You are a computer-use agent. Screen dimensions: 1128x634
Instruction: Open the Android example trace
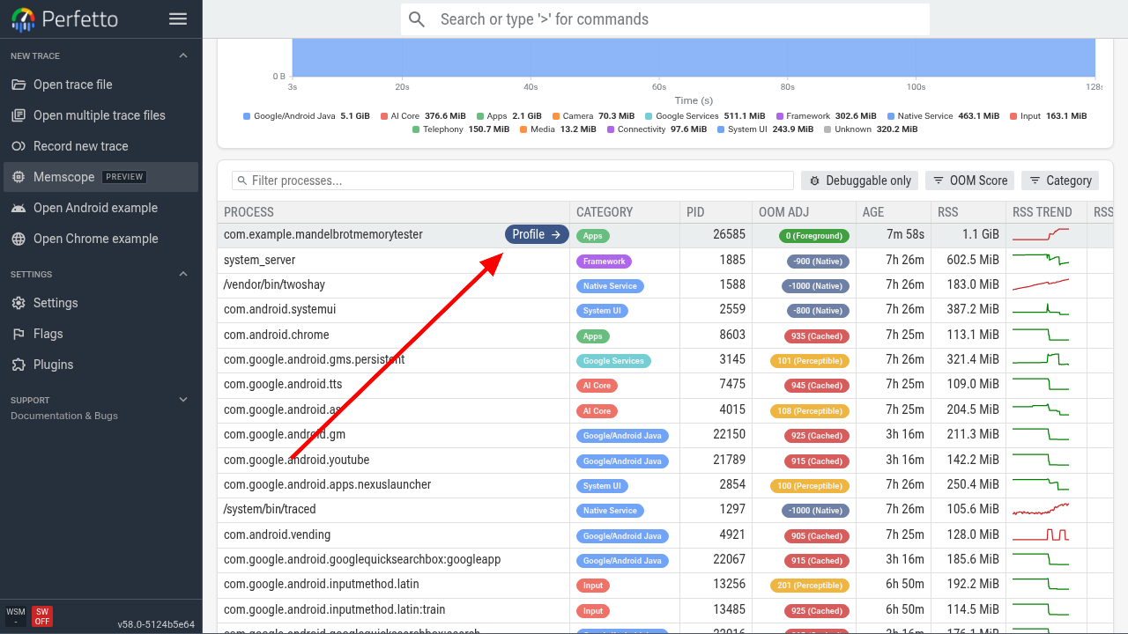click(100, 208)
